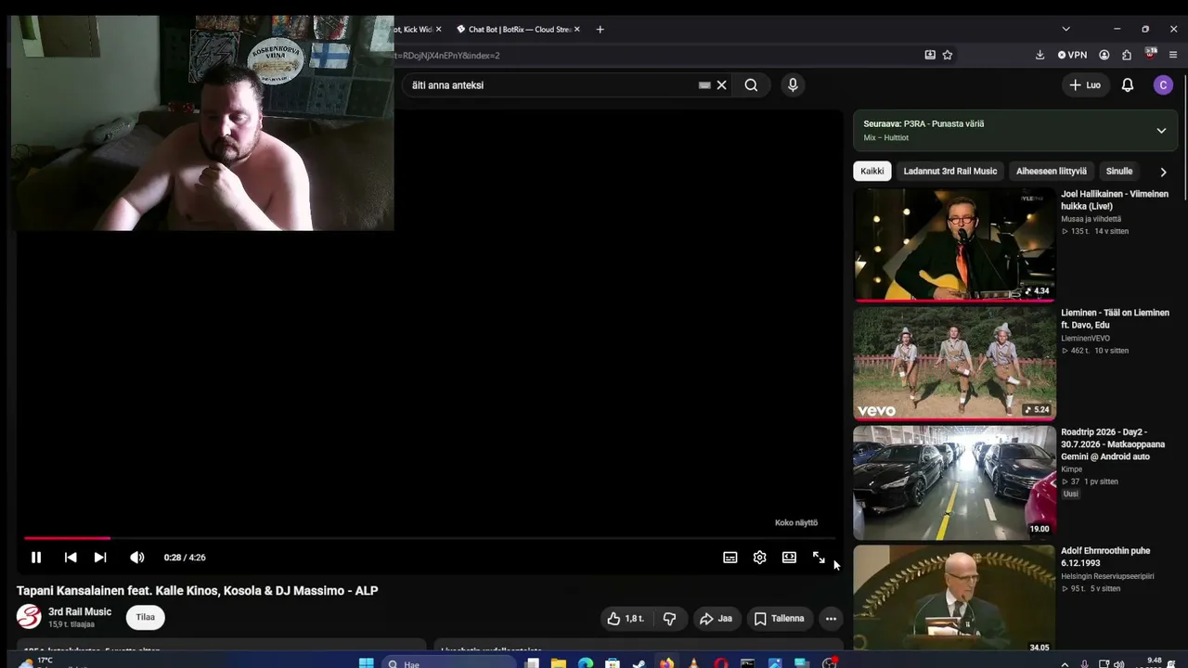Open the 3rd Rail Music channel name

(80, 611)
